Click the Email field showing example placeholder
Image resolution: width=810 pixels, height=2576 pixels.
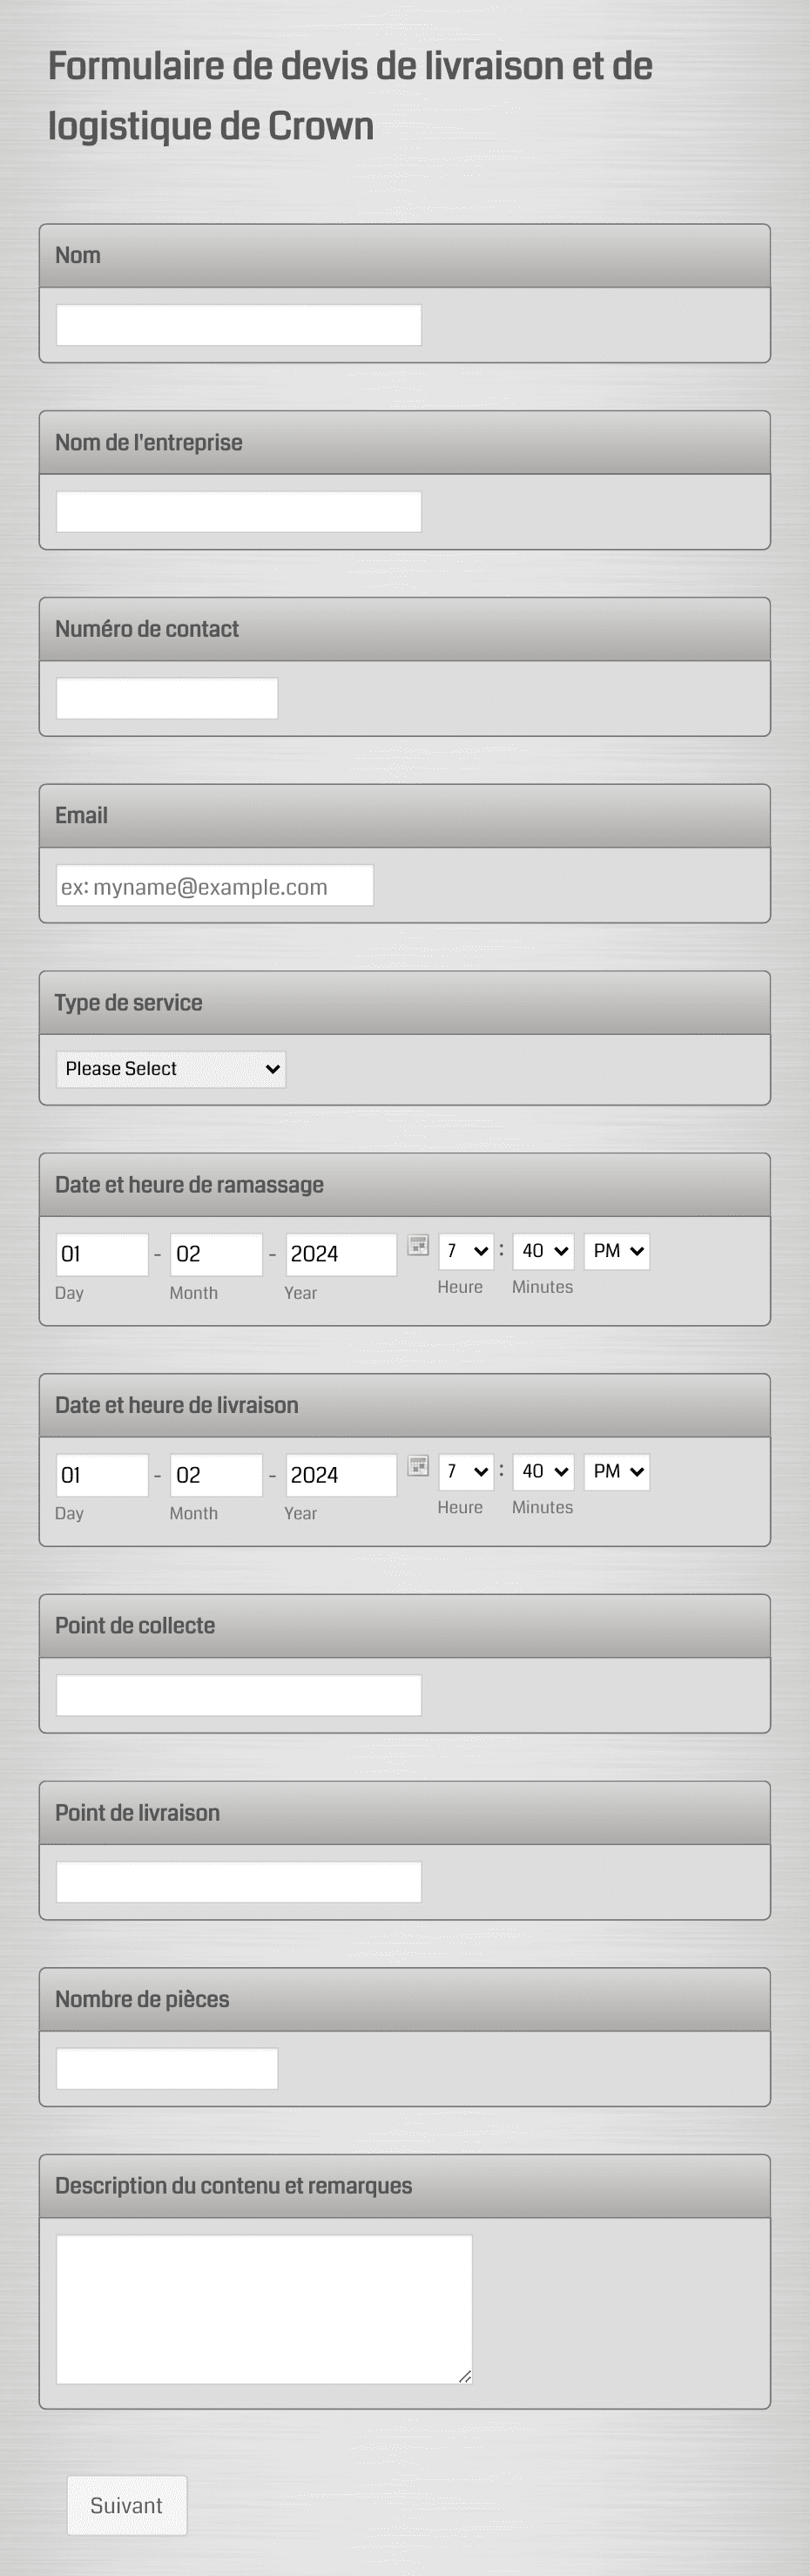coord(213,885)
